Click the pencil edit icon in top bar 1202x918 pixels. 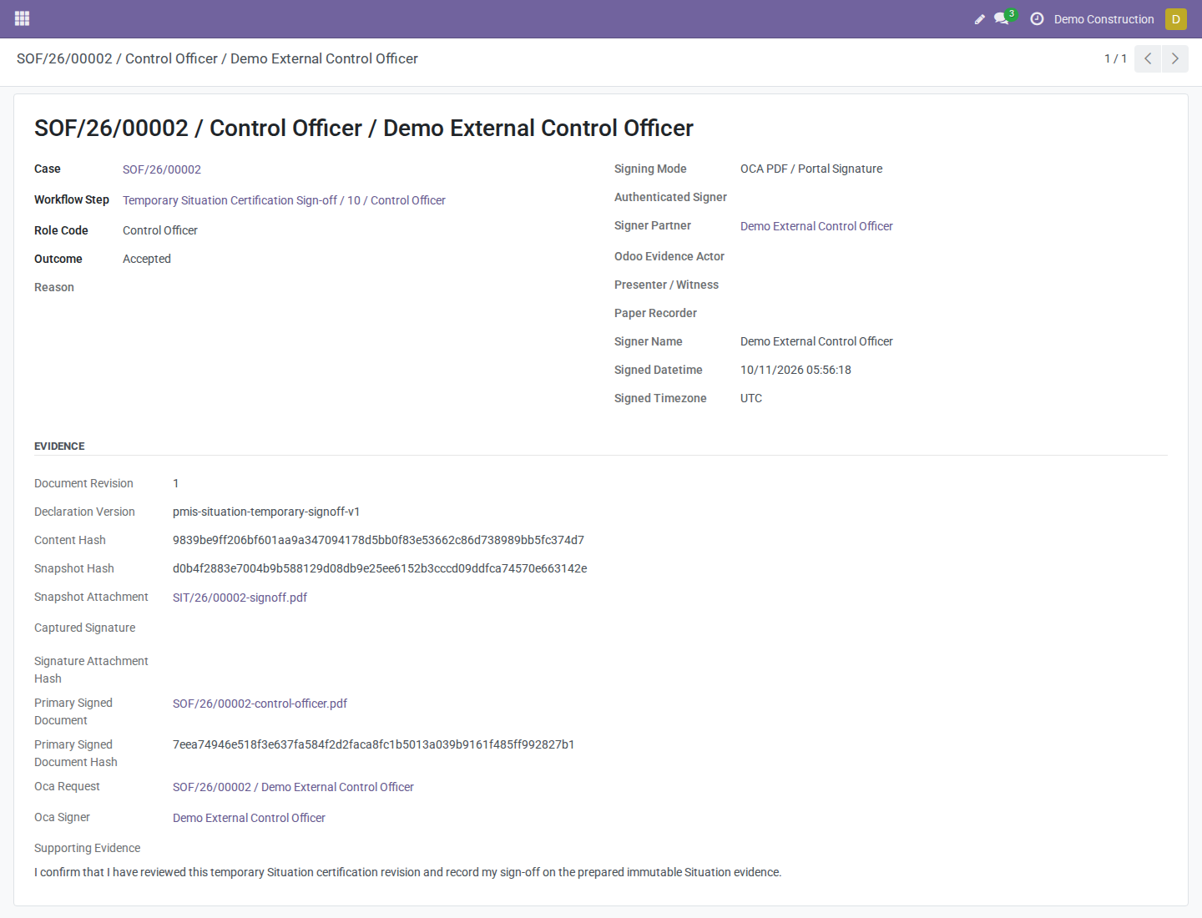coord(979,19)
